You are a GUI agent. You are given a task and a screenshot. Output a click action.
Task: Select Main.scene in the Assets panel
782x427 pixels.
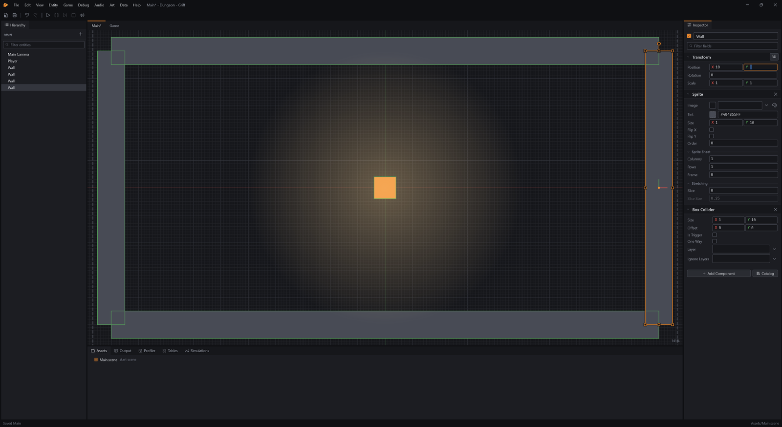tap(108, 360)
